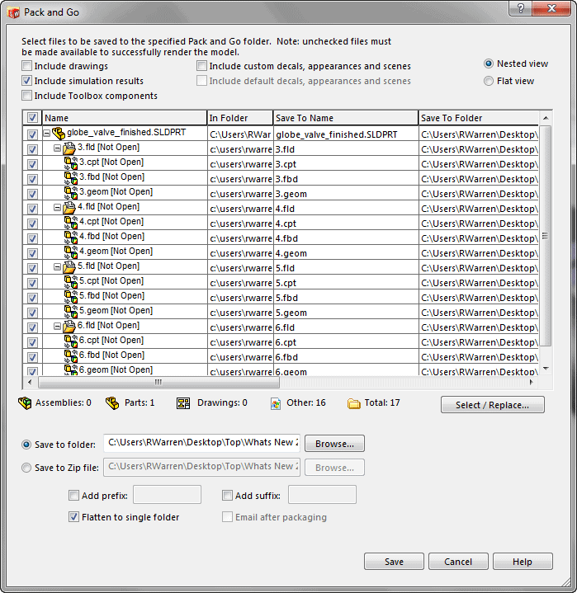Click the 4.fbd file icon
Viewport: 577px width, 593px height.
(71, 237)
